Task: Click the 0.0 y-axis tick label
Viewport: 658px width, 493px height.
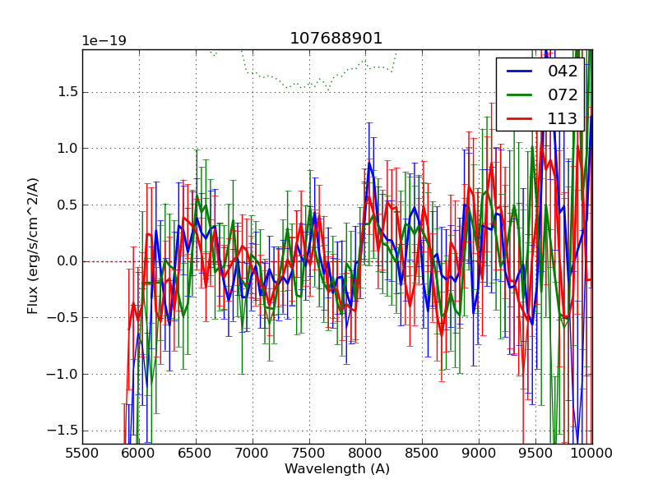Action: [66, 261]
